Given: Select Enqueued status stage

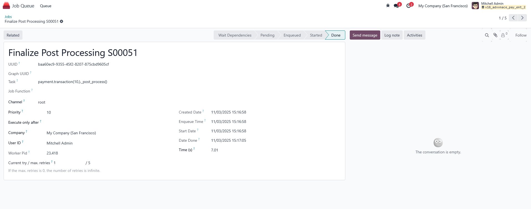Looking at the screenshot, I should (x=292, y=35).
